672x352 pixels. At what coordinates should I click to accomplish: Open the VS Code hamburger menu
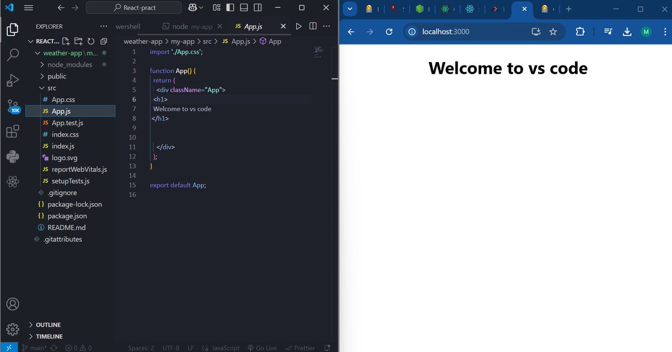pos(29,8)
